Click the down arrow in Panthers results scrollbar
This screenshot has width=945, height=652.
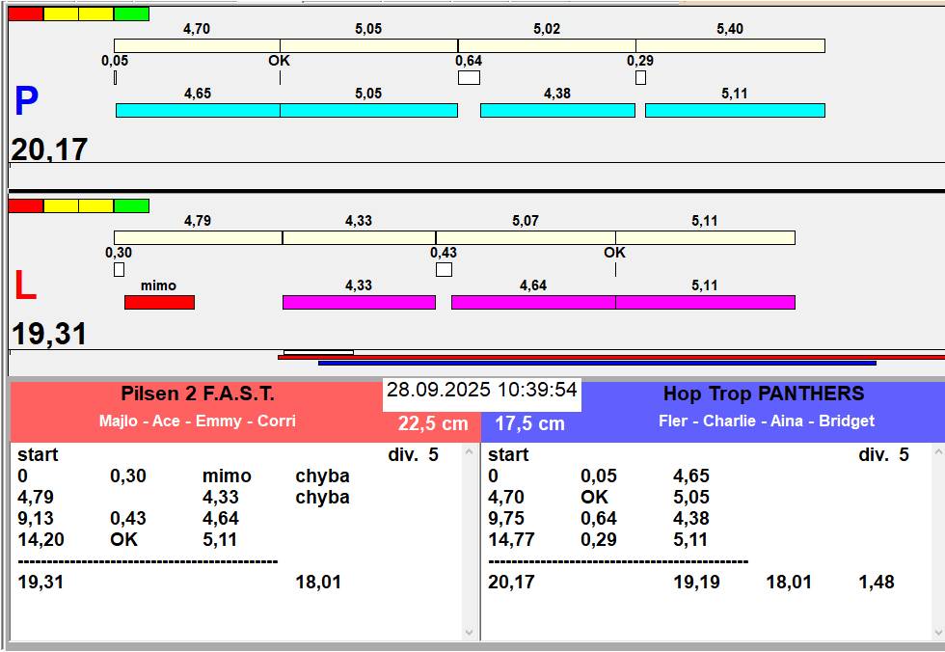(x=938, y=633)
